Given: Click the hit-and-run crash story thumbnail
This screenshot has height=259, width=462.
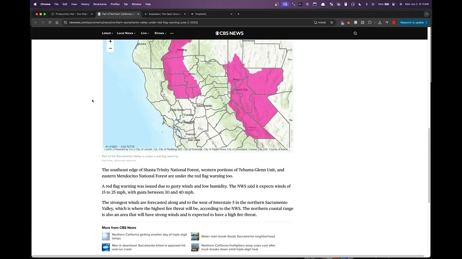Looking at the screenshot, I should [x=106, y=247].
